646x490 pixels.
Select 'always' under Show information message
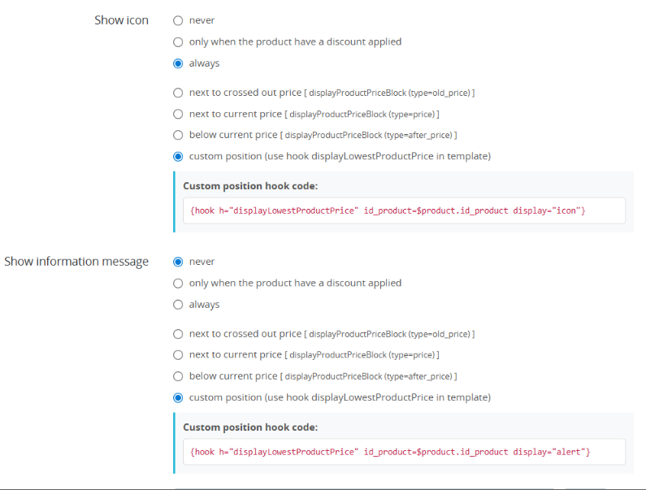point(178,305)
